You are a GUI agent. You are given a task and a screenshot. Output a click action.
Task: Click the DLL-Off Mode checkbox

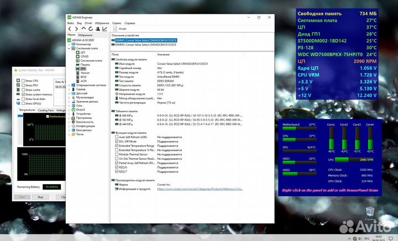pyautogui.click(x=117, y=142)
